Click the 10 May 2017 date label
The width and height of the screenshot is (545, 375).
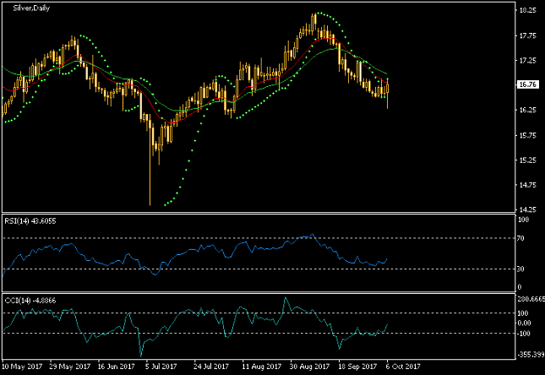pyautogui.click(x=22, y=367)
